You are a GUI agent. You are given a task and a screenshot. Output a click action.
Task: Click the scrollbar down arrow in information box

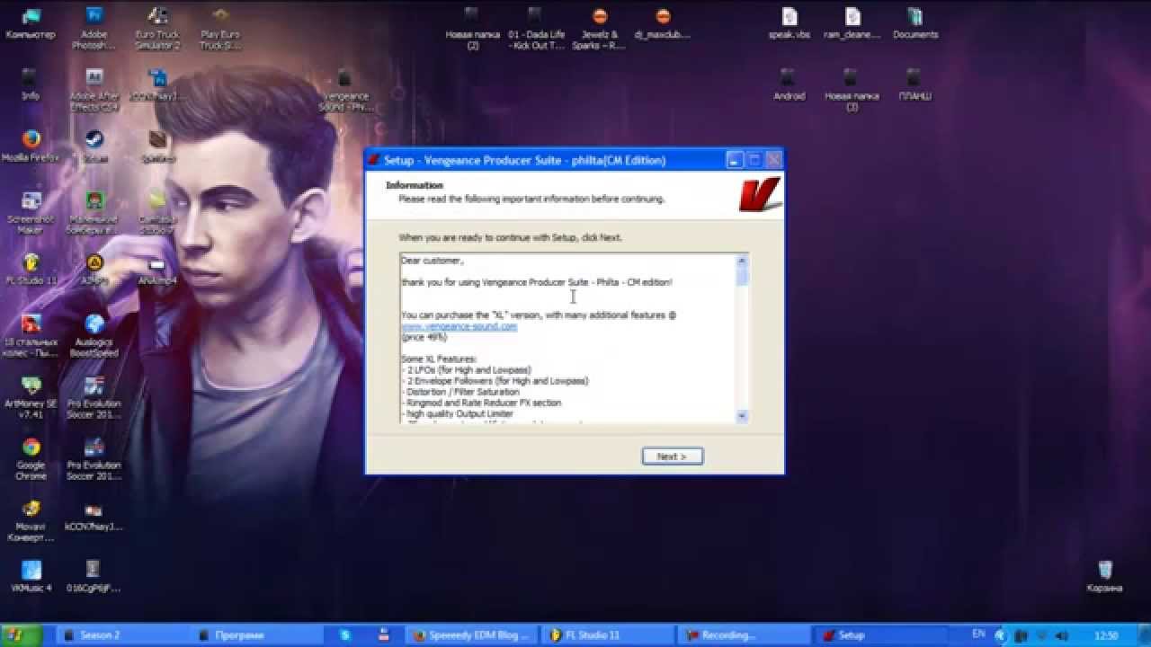(742, 416)
